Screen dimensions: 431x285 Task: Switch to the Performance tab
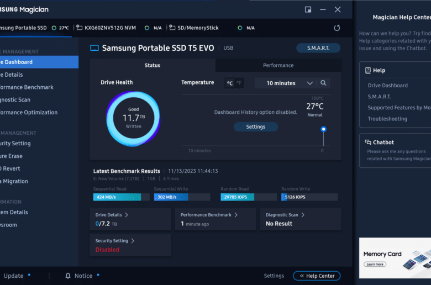click(x=278, y=65)
